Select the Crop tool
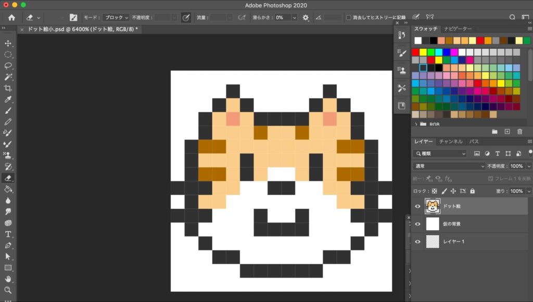The height and width of the screenshot is (302, 533). click(x=7, y=87)
